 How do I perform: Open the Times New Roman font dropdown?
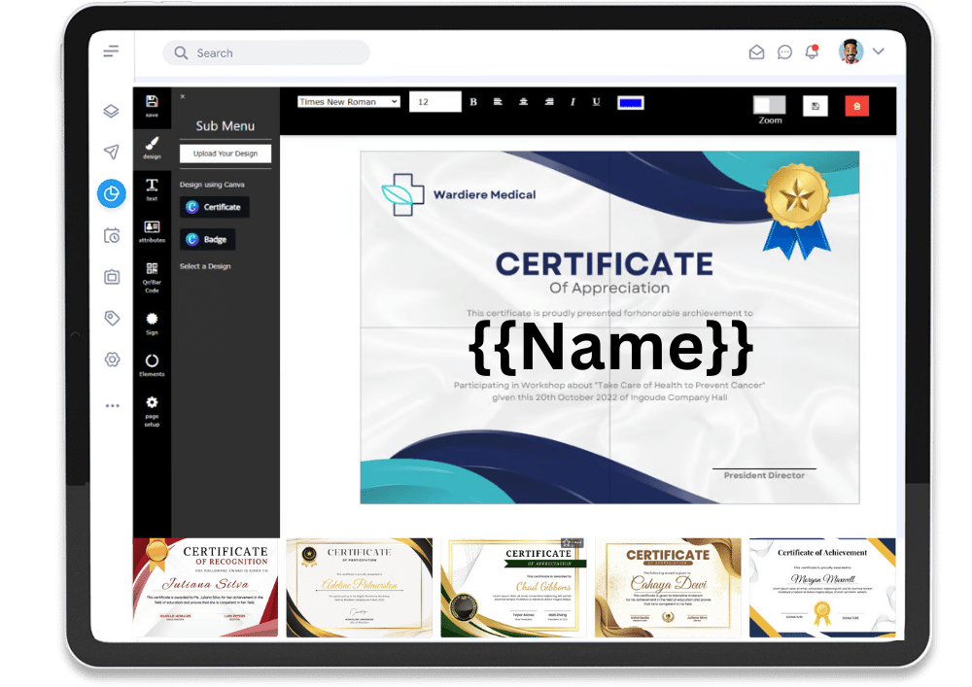point(349,102)
